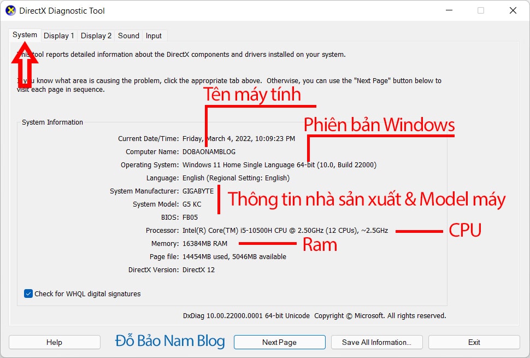Click the Windows 11 Home operating system value
The height and width of the screenshot is (358, 530).
pos(279,165)
